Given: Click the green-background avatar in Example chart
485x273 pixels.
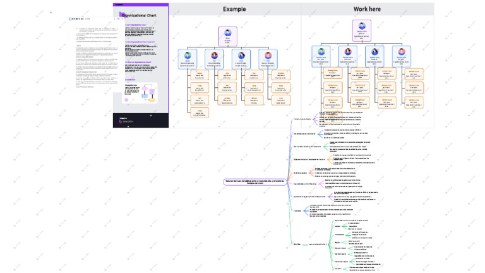Looking at the screenshot, I should 188,56.
